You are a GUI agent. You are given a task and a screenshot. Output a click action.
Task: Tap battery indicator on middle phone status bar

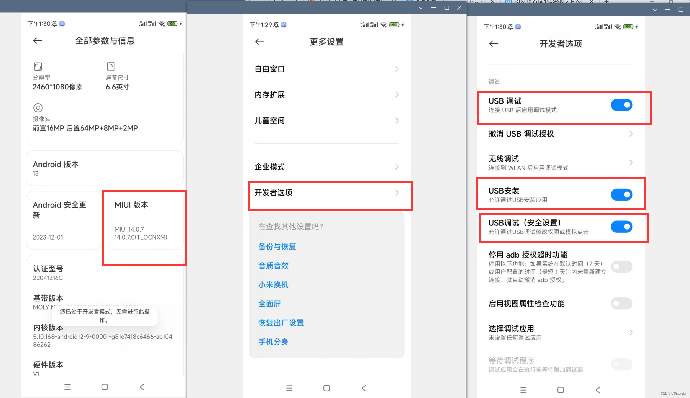coord(395,25)
